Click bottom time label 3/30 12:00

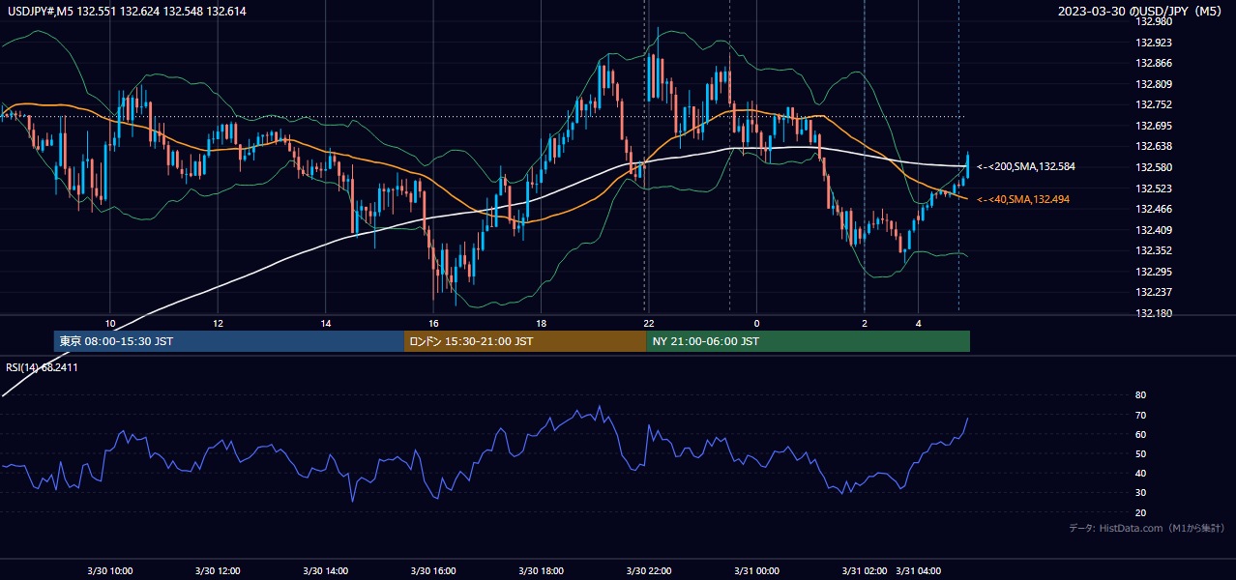point(218,570)
